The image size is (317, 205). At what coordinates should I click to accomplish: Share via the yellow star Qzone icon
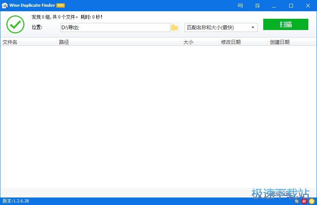pos(312,201)
